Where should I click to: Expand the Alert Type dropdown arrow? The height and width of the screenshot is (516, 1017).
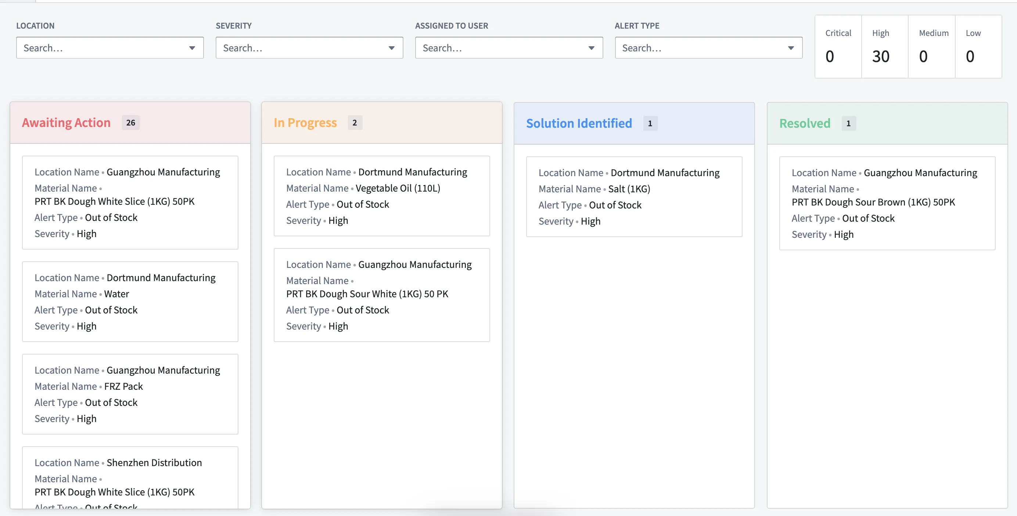[790, 48]
